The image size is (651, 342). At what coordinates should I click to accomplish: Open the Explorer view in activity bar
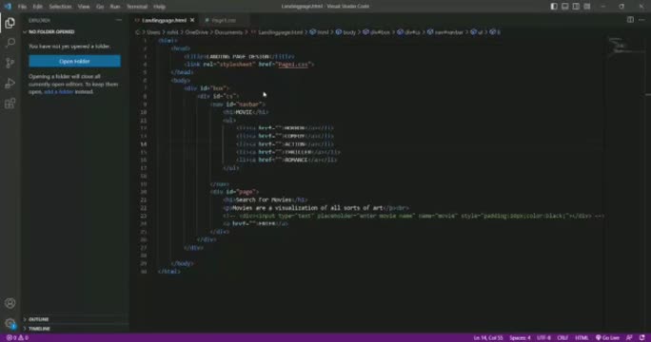[x=10, y=23]
